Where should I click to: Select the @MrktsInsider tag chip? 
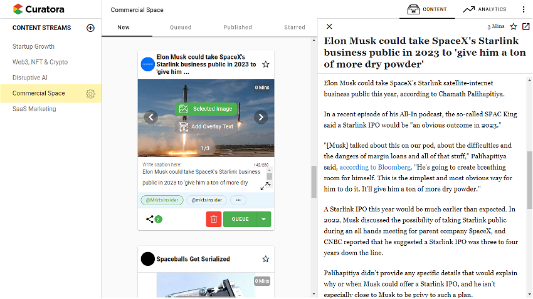click(x=162, y=200)
